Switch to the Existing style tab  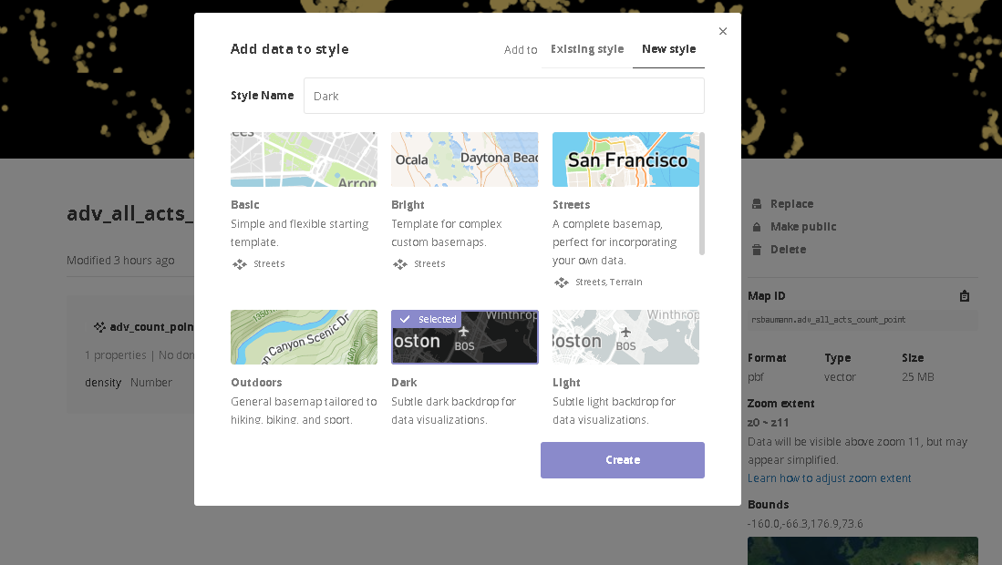click(587, 49)
